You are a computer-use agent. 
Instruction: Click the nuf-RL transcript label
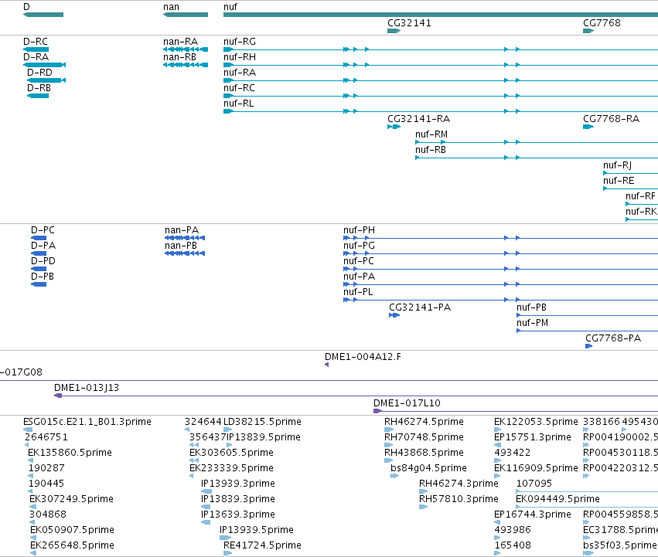pos(239,104)
